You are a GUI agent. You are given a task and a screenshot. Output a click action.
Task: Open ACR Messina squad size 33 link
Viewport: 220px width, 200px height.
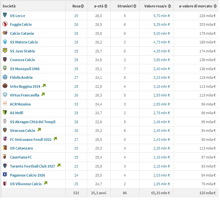click(x=76, y=104)
